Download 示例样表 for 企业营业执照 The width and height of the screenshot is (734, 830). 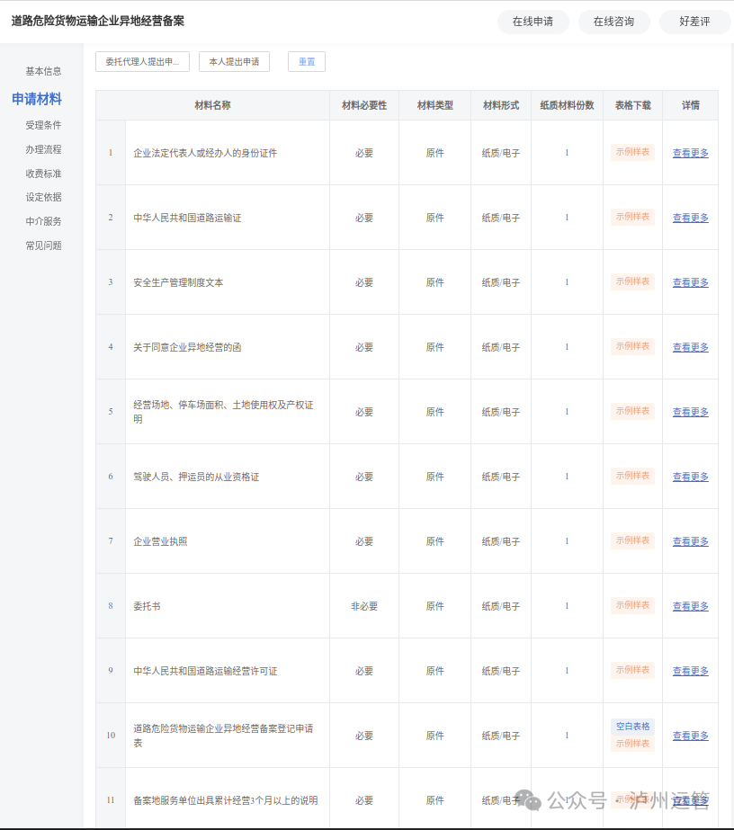[x=632, y=540]
